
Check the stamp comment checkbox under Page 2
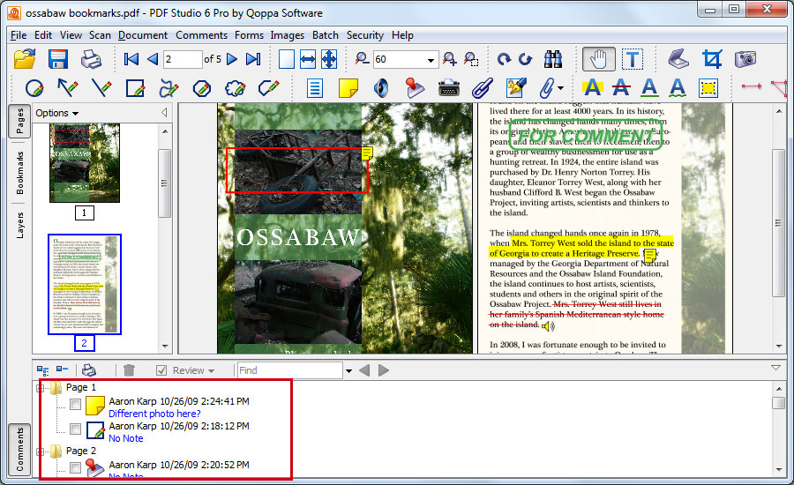(x=76, y=467)
